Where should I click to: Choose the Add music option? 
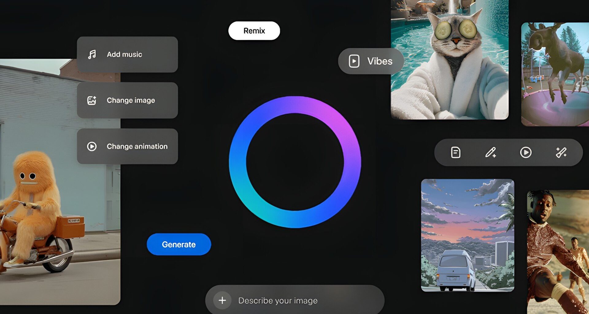(x=127, y=55)
